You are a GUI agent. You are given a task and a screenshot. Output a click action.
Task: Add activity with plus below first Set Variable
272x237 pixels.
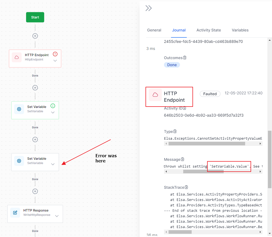[x=35, y=139]
